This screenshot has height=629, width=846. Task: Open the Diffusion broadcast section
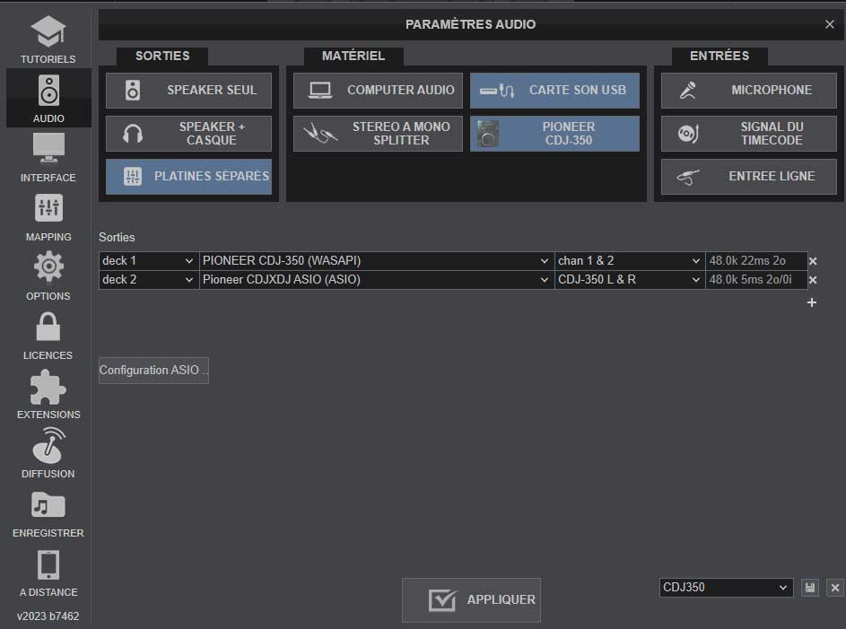(x=48, y=454)
